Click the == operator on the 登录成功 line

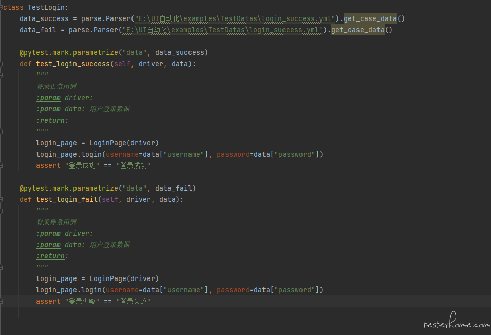(x=108, y=166)
